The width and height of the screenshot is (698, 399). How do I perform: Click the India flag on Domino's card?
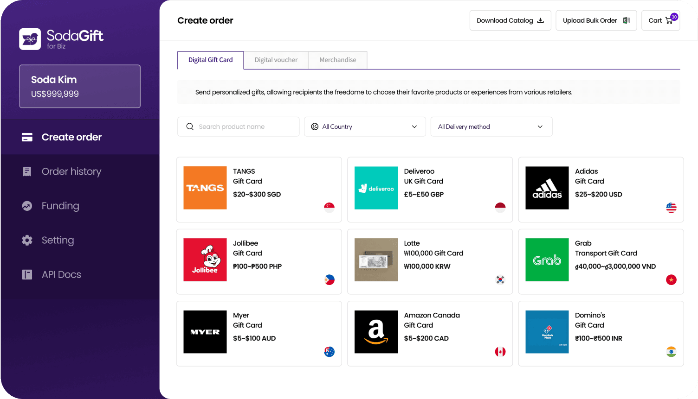[x=671, y=352]
